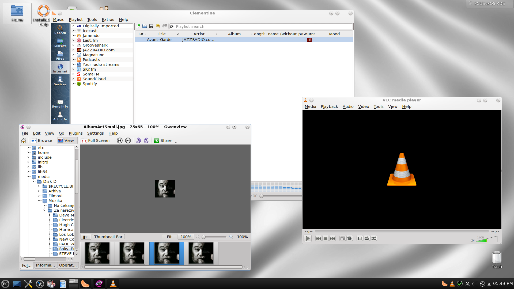Open the Internet sidebar tab in Clementine
Viewport: 514px width, 289px height.
point(60,68)
